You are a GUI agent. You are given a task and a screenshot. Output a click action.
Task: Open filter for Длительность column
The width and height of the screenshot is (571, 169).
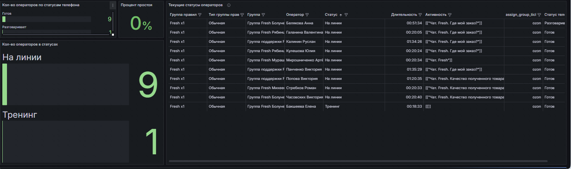tap(420, 15)
